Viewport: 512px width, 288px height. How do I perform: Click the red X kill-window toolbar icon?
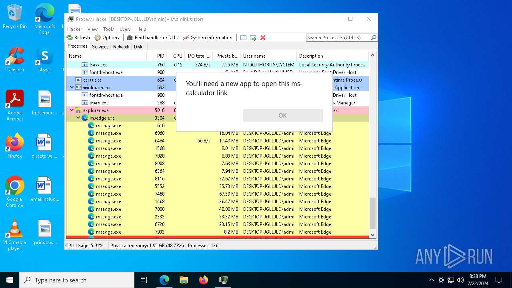pos(263,38)
